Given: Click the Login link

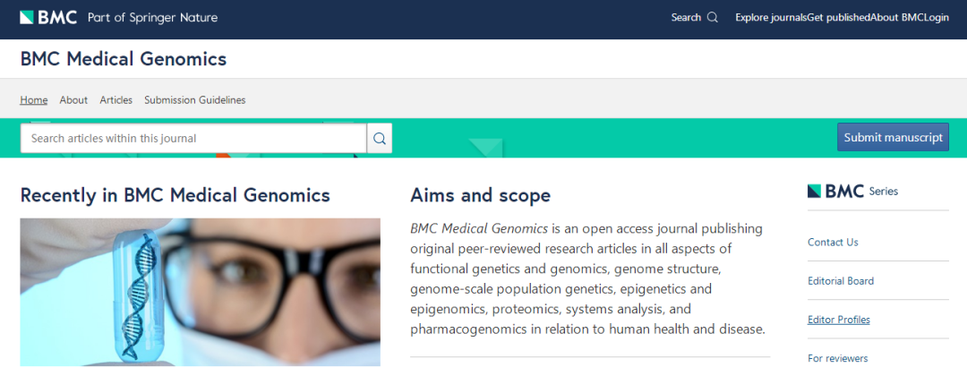Looking at the screenshot, I should click(x=937, y=17).
